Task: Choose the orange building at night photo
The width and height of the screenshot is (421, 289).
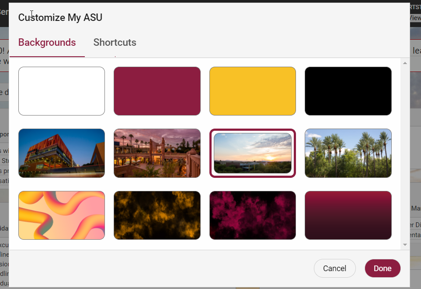Action: (62, 153)
